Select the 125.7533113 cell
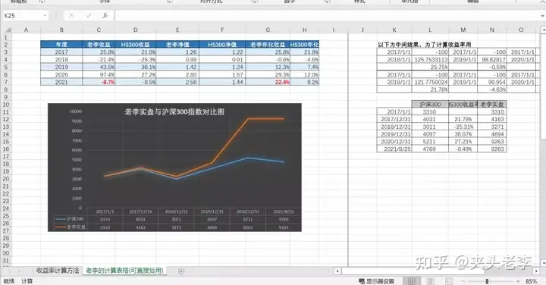The image size is (546, 285). pyautogui.click(x=430, y=60)
